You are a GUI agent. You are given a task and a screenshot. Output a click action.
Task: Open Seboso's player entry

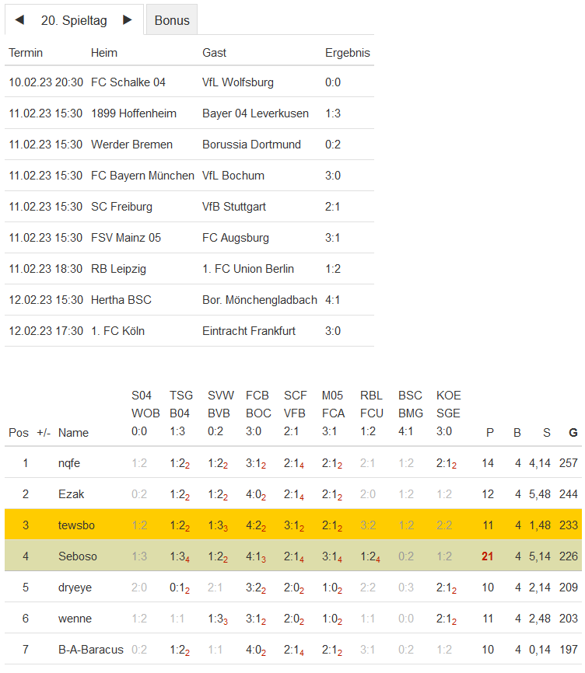click(78, 556)
